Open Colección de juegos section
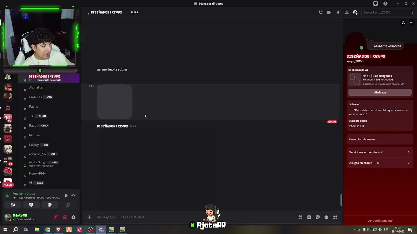This screenshot has height=234, width=417. (x=380, y=139)
